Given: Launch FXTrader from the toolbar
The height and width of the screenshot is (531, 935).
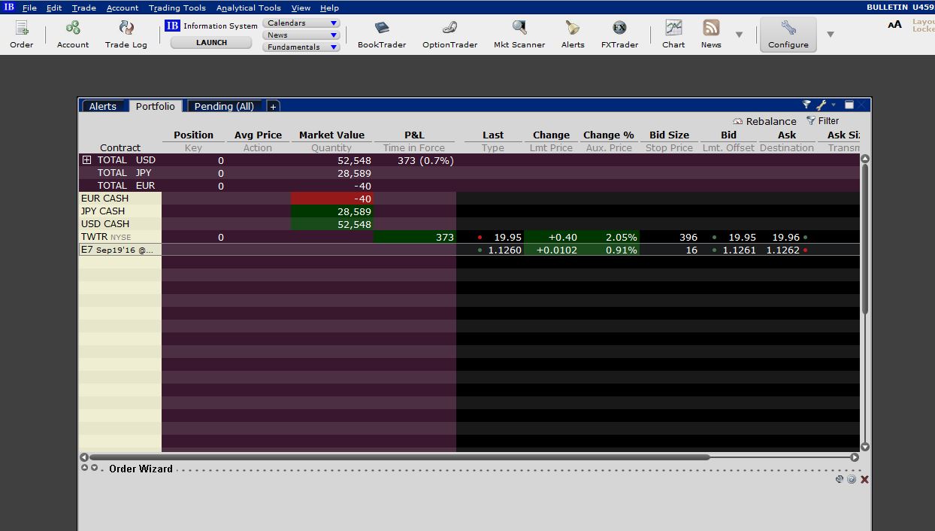Looking at the screenshot, I should (x=619, y=29).
